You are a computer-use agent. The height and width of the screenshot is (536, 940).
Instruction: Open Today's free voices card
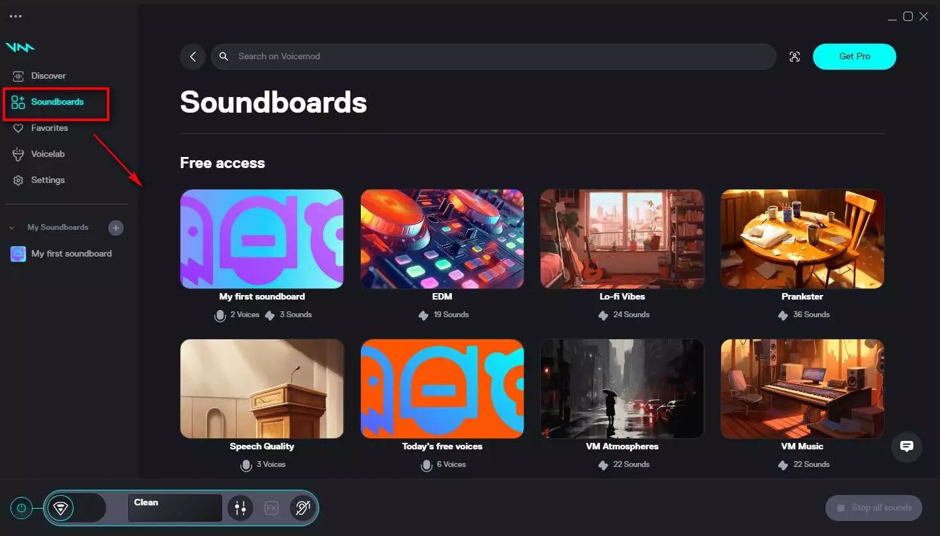442,389
